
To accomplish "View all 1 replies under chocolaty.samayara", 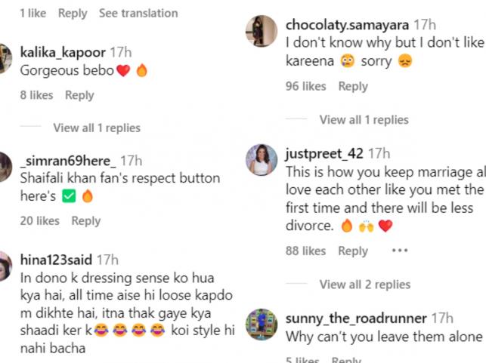I will point(364,120).
